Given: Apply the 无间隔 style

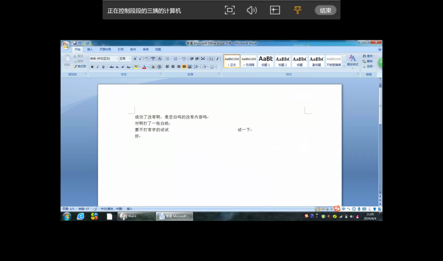Looking at the screenshot, I should (x=249, y=61).
